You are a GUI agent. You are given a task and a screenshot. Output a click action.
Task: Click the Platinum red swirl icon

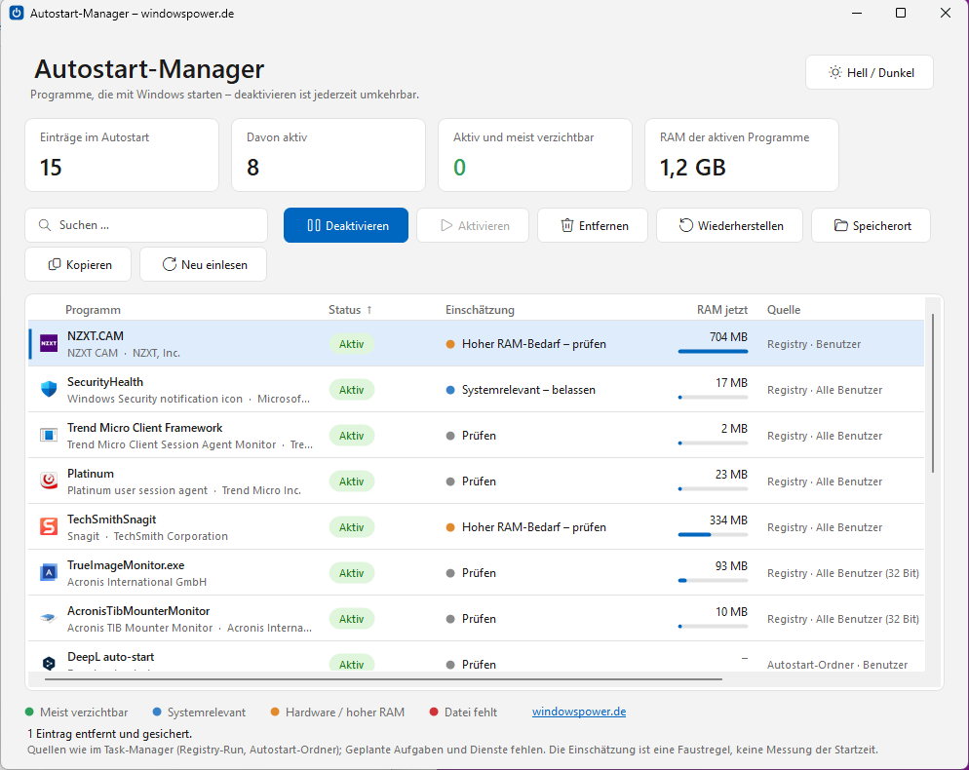(49, 481)
